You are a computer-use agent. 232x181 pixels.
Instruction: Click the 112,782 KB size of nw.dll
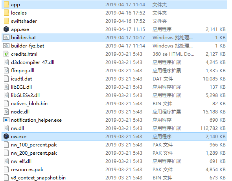pyautogui.click(x=213, y=128)
